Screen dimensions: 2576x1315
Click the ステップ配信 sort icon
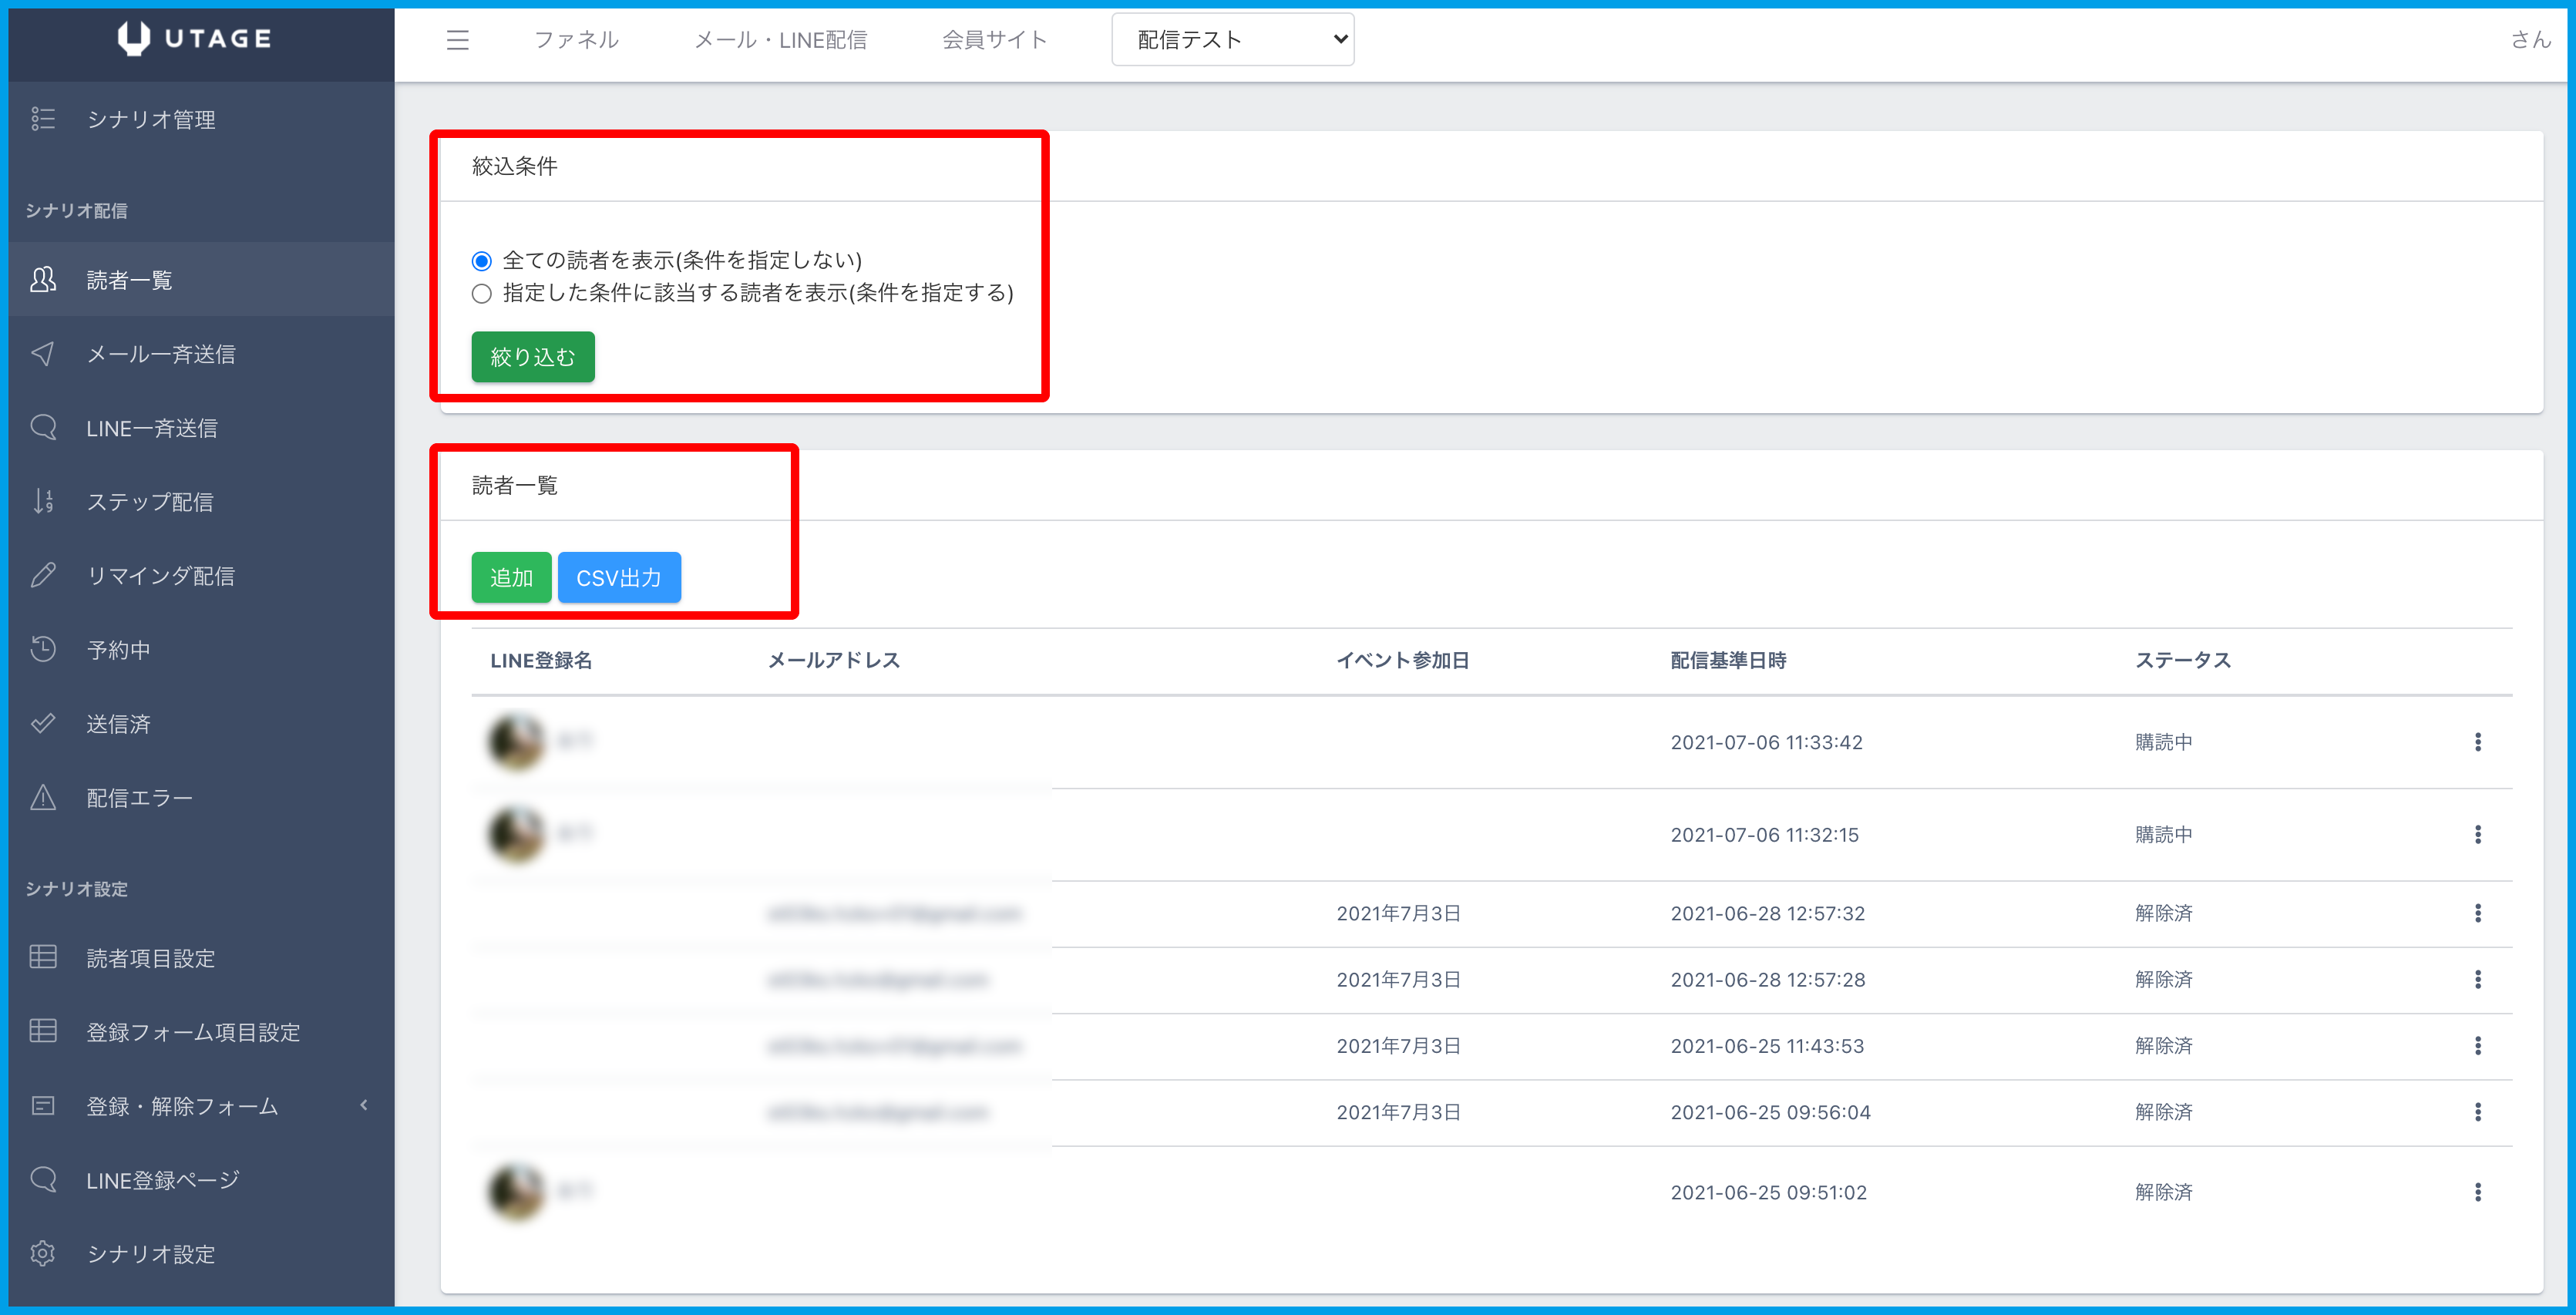(43, 501)
